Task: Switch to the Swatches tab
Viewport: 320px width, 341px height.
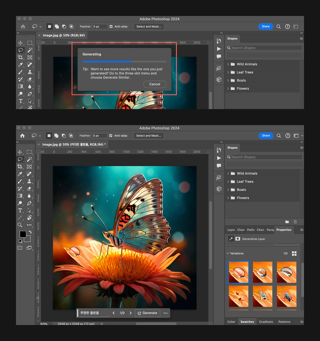Action: pos(247,322)
